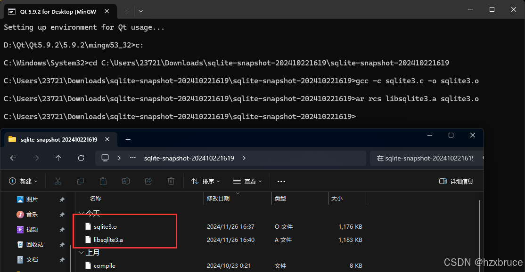The width and height of the screenshot is (525, 272).
Task: Share files using the Share toolbar icon
Action: point(148,181)
